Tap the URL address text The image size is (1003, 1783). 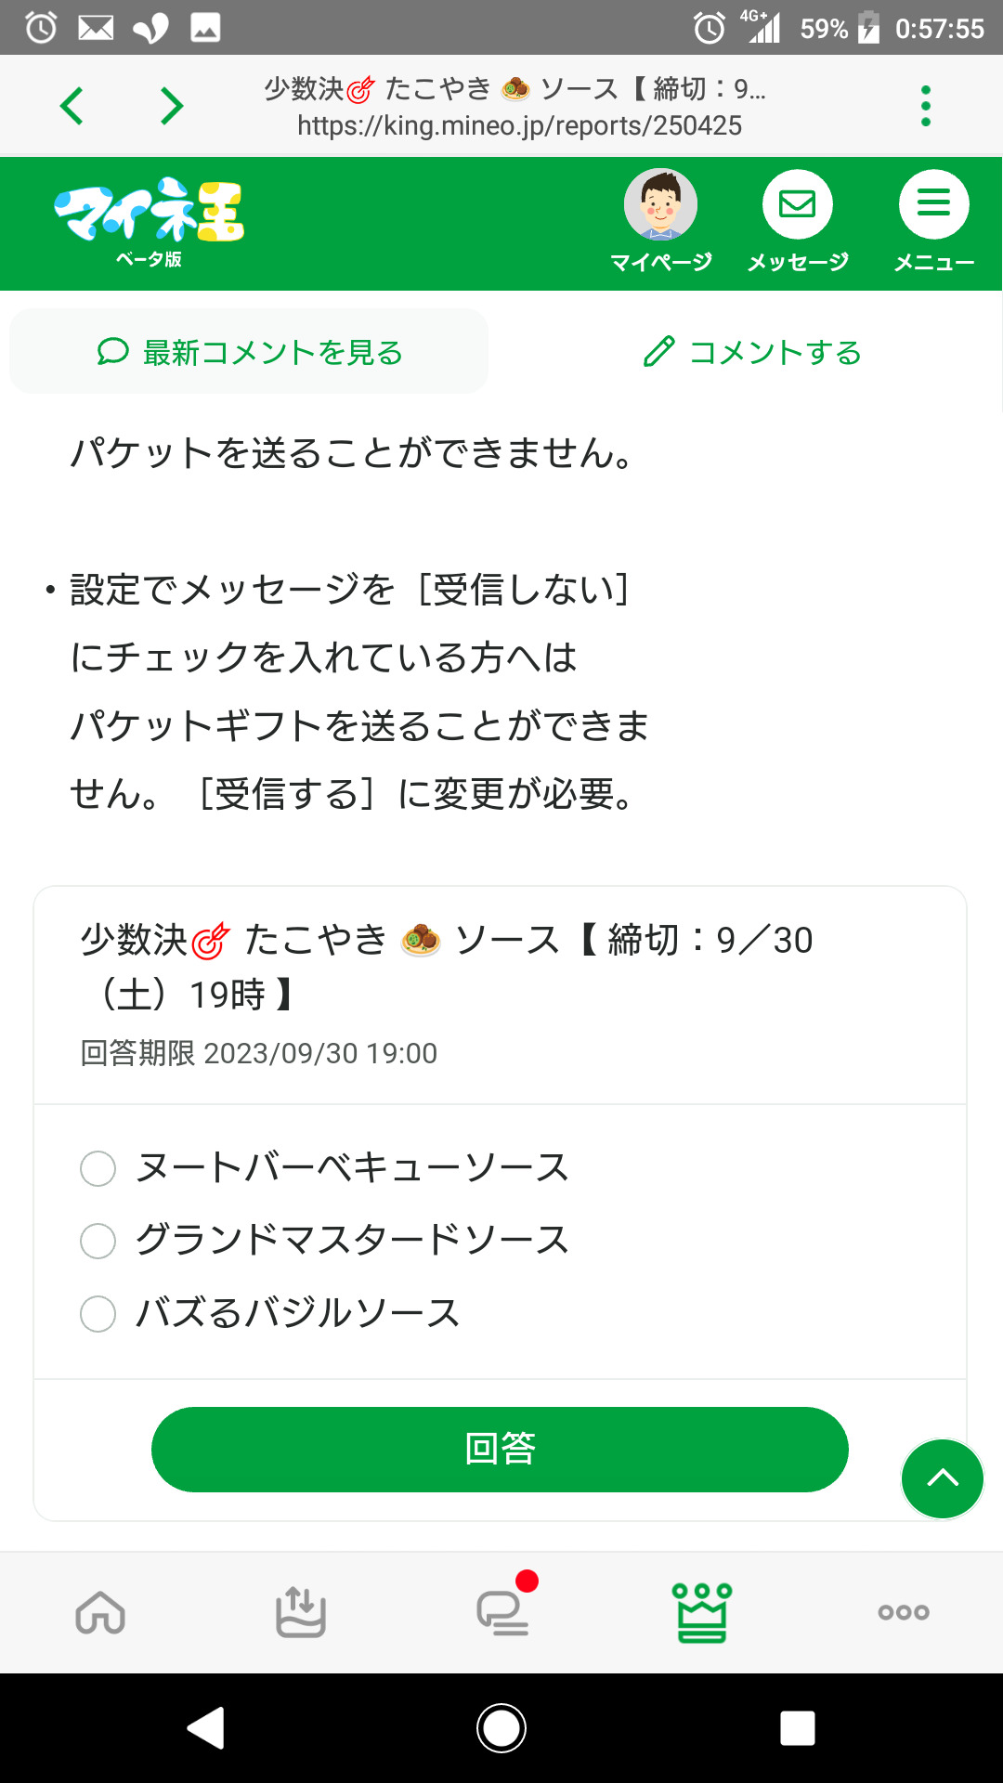519,126
